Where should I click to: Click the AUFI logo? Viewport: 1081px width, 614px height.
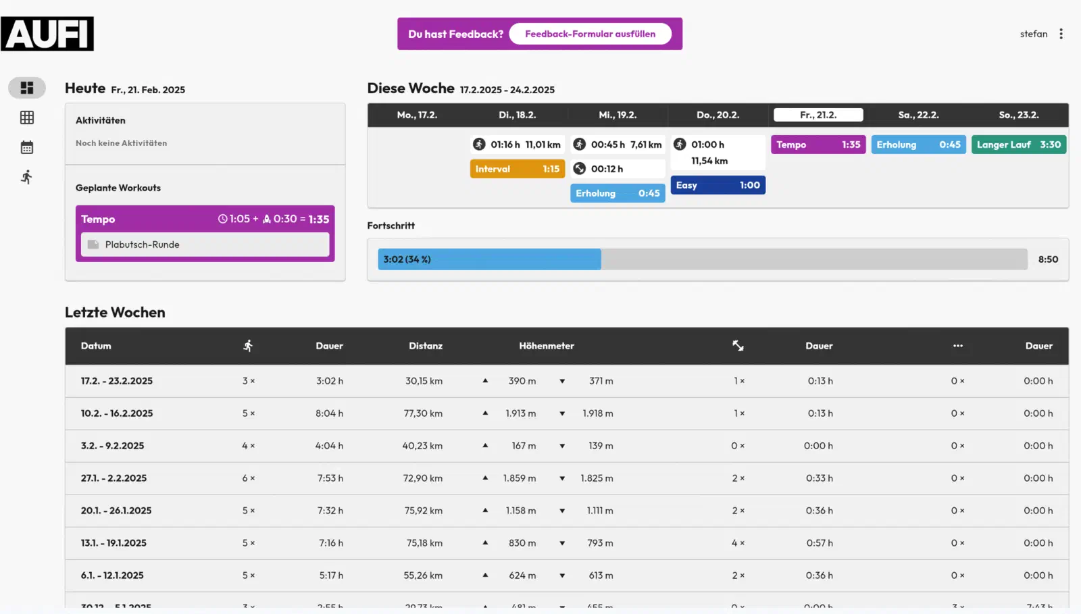47,34
